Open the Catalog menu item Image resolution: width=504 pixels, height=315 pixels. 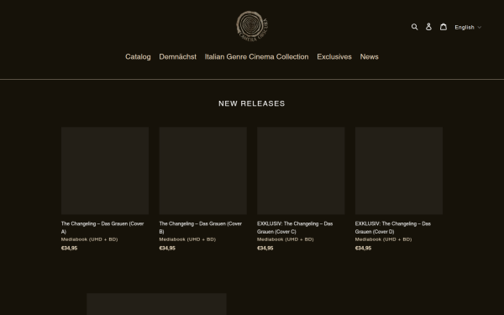point(138,57)
